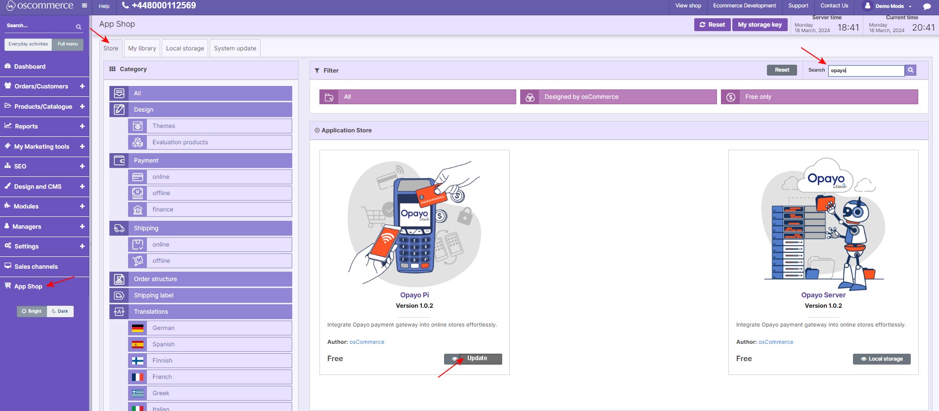Click the Spanish flag icon

(138, 344)
